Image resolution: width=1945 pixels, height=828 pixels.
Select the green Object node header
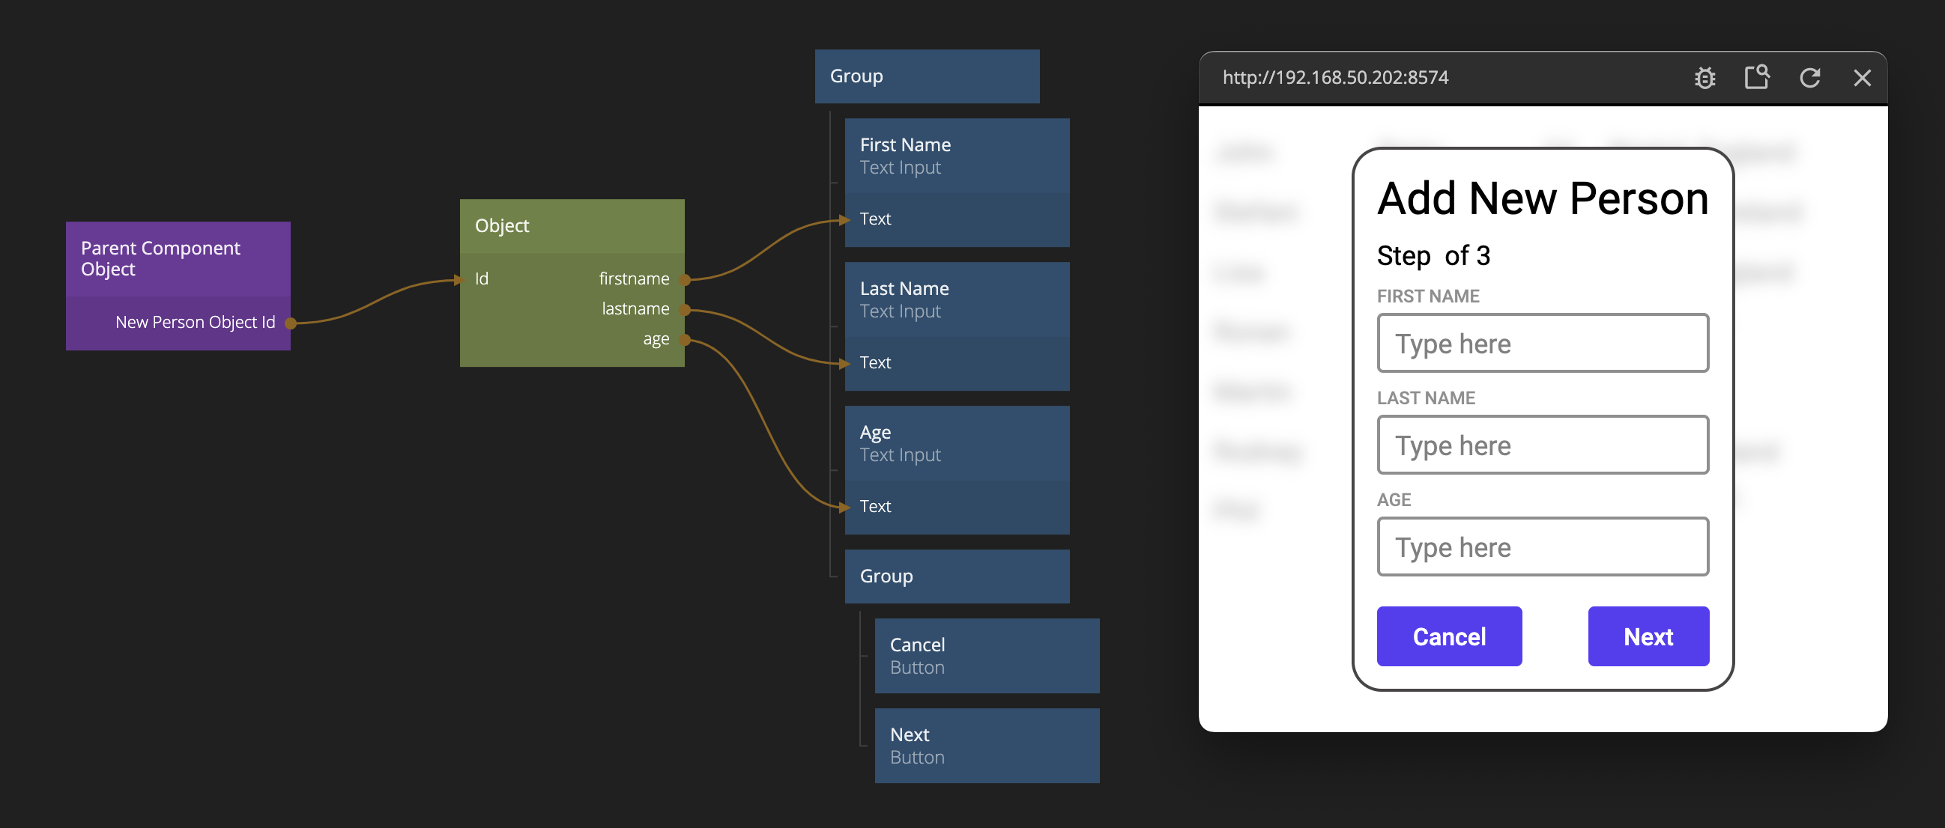571,225
